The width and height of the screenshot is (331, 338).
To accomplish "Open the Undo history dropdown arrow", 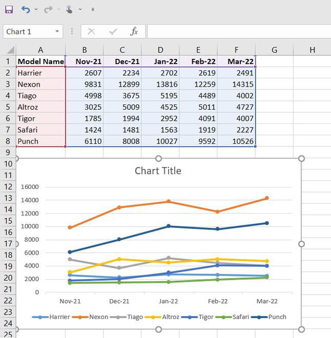I will click(x=36, y=10).
